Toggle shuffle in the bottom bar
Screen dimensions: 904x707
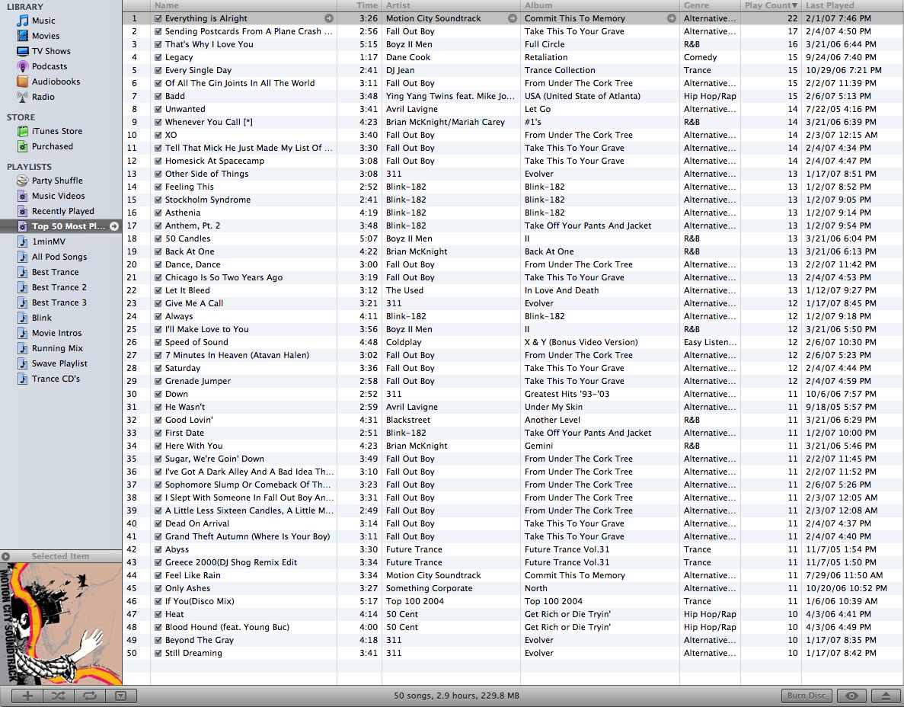[58, 696]
